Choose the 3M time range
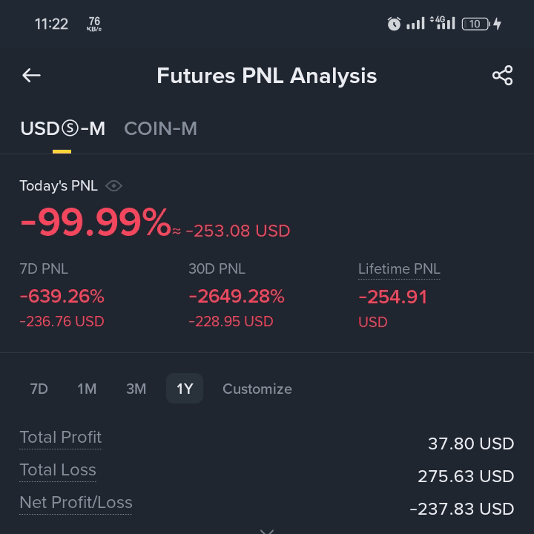This screenshot has width=534, height=534. point(136,389)
